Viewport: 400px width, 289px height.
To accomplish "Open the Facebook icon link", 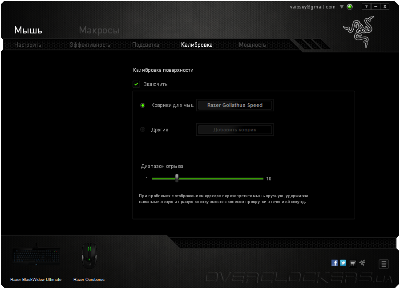I will coord(335,263).
